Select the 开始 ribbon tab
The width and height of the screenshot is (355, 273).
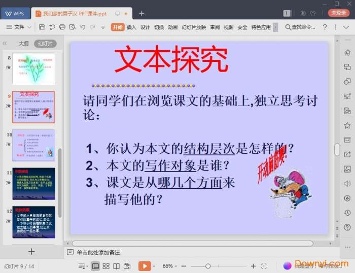coord(118,27)
